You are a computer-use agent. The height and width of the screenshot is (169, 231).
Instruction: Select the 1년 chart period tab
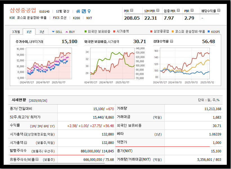pyautogui.click(x=29, y=32)
